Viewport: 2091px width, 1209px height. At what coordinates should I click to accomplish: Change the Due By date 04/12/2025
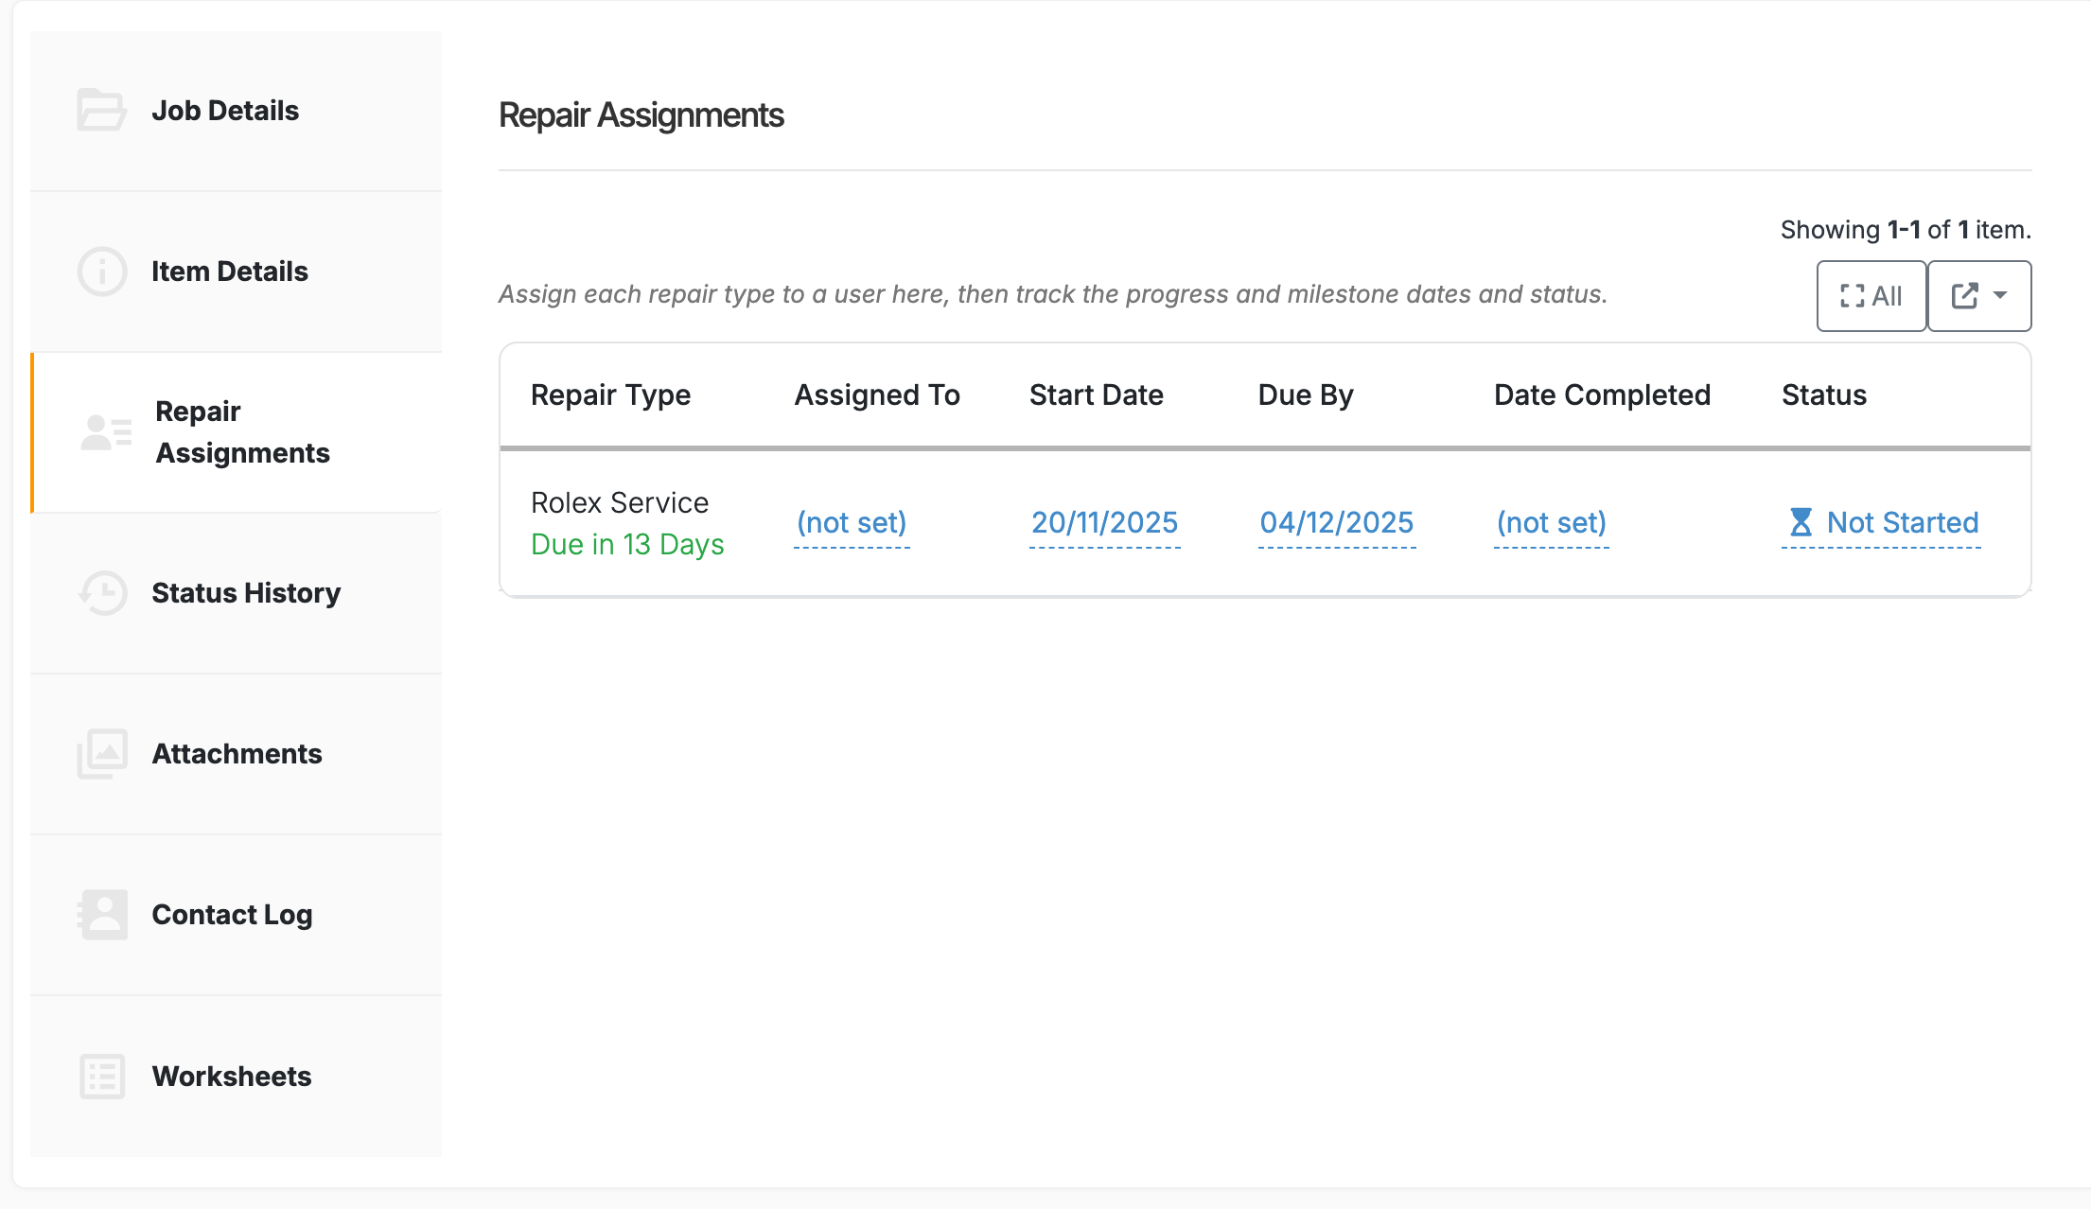(1336, 522)
